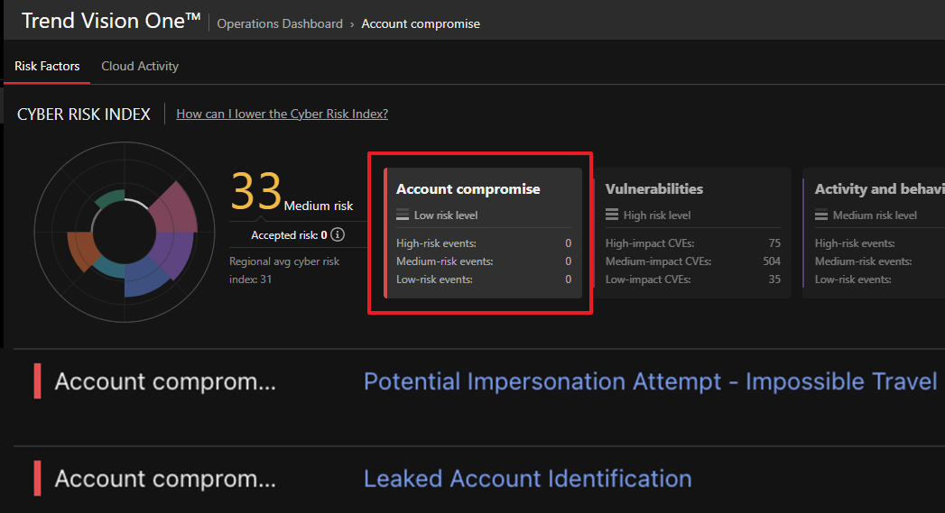Open Potential Impersonation Attempt - Impossible Travel
The width and height of the screenshot is (945, 513).
(x=650, y=381)
